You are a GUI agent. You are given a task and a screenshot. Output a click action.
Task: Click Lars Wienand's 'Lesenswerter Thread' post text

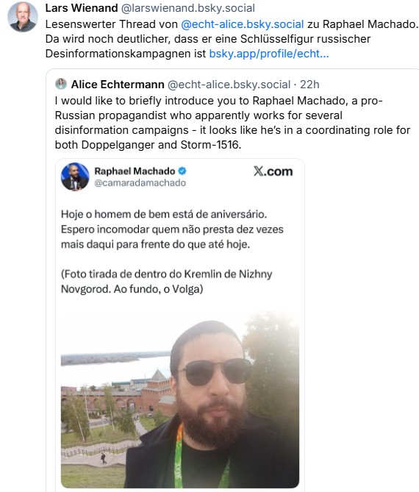[232, 39]
